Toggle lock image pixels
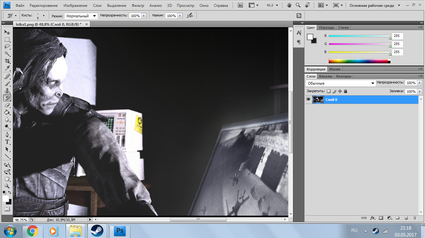Screen dimensions: 425x238 334,91
